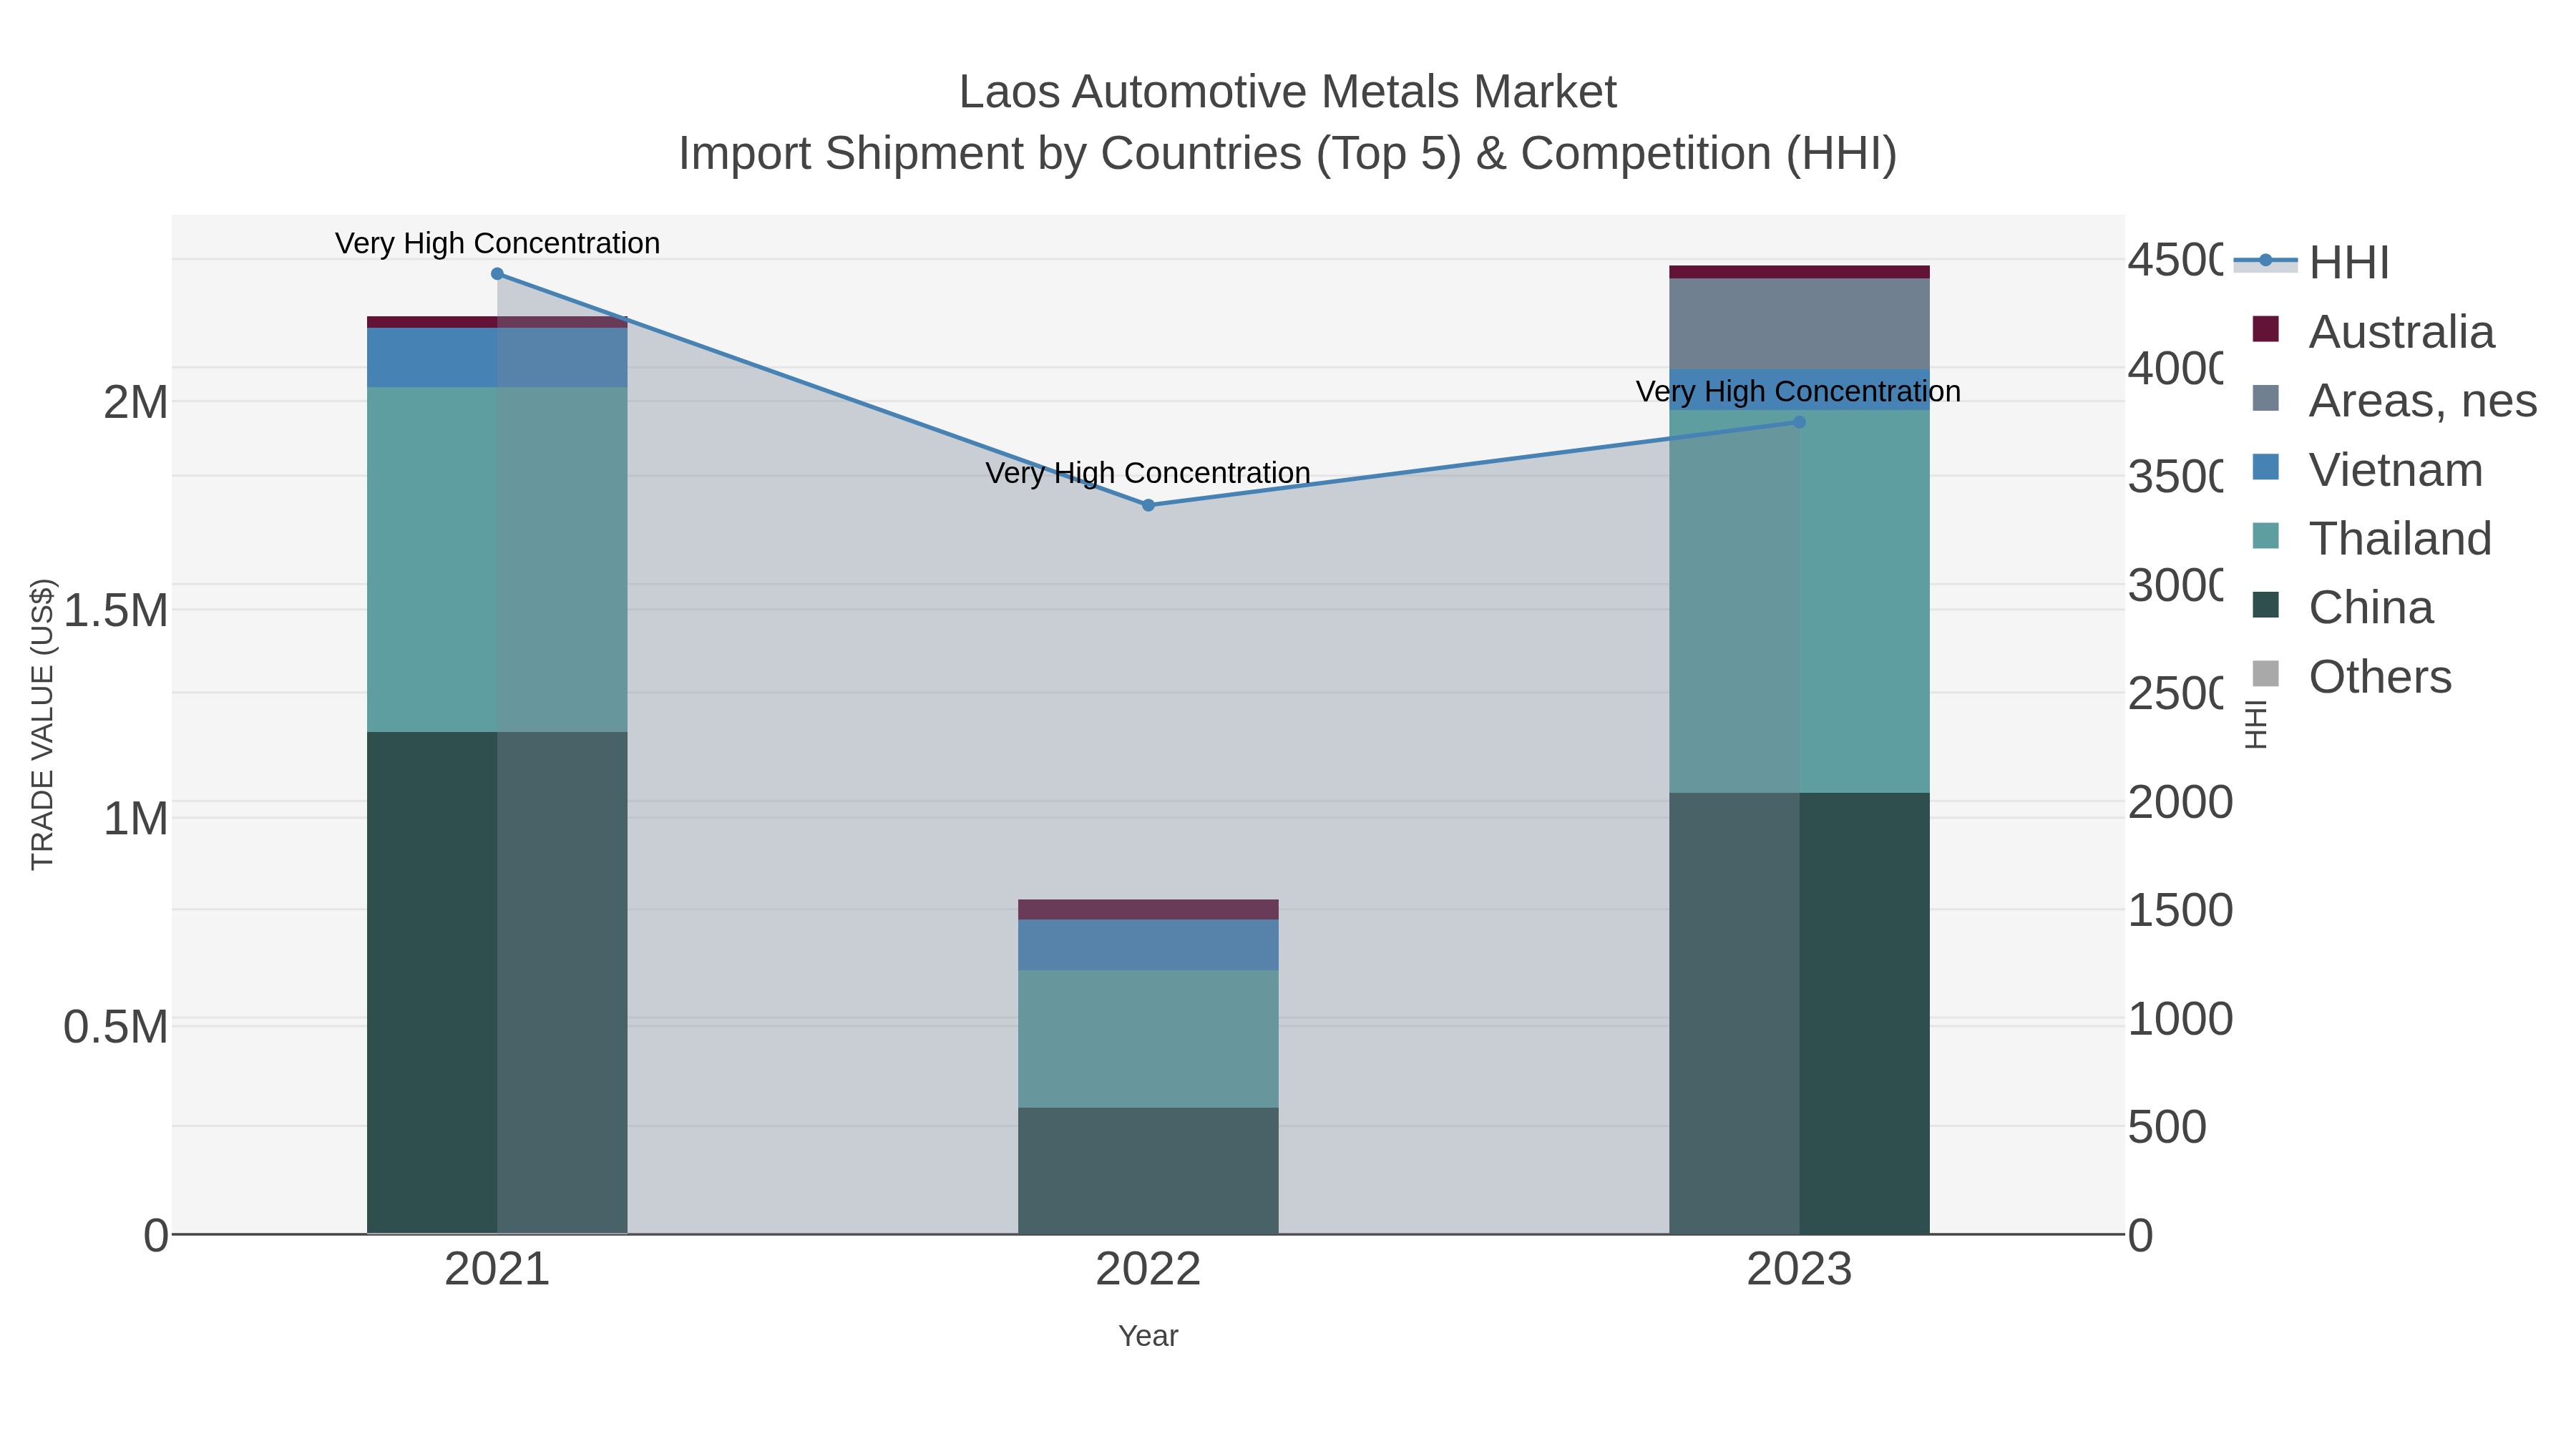Image resolution: width=2576 pixels, height=1449 pixels.
Task: Click China dark green legend swatch
Action: 2265,605
